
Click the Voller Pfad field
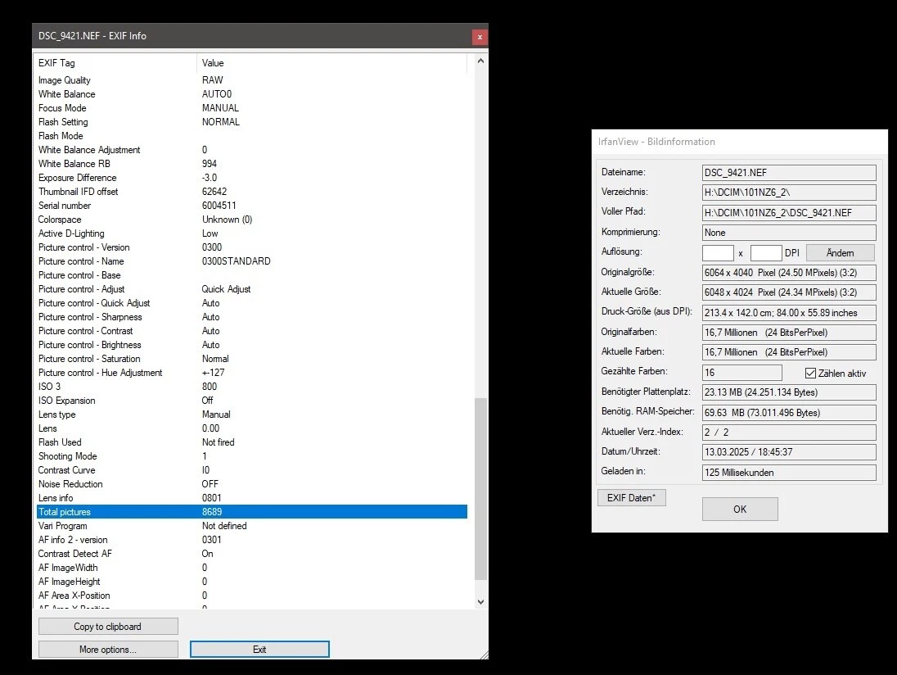[789, 212]
